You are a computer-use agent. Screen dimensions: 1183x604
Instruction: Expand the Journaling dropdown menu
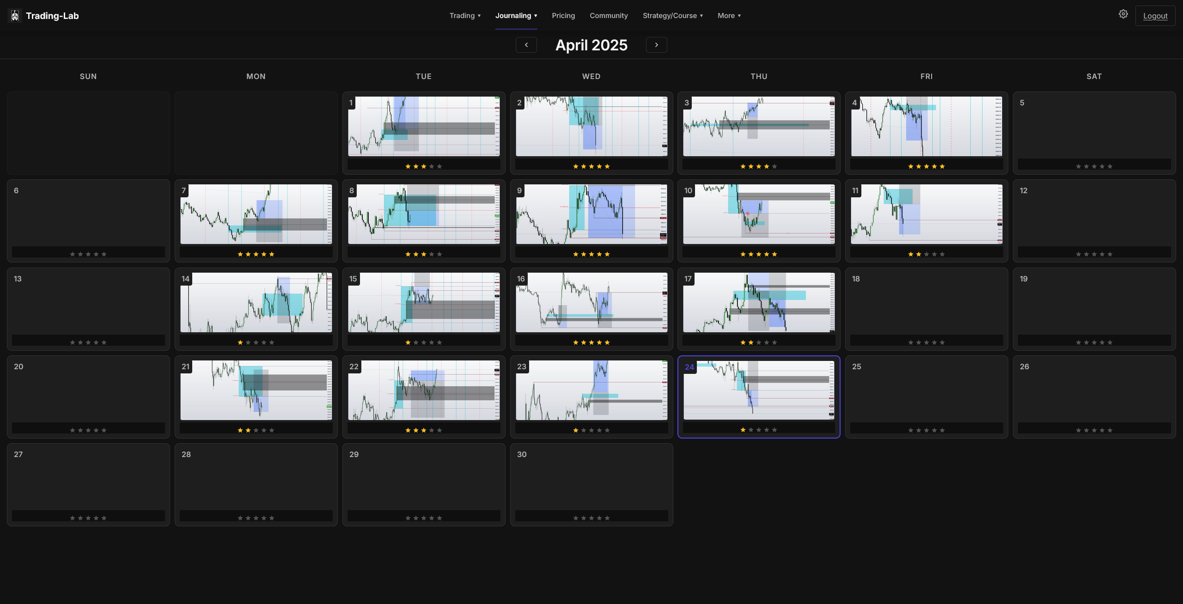(516, 15)
